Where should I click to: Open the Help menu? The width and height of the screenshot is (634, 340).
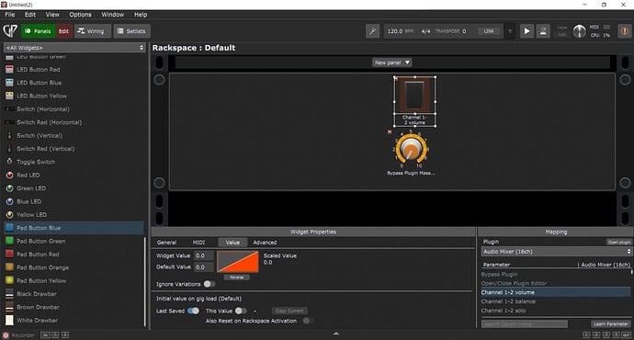click(141, 15)
